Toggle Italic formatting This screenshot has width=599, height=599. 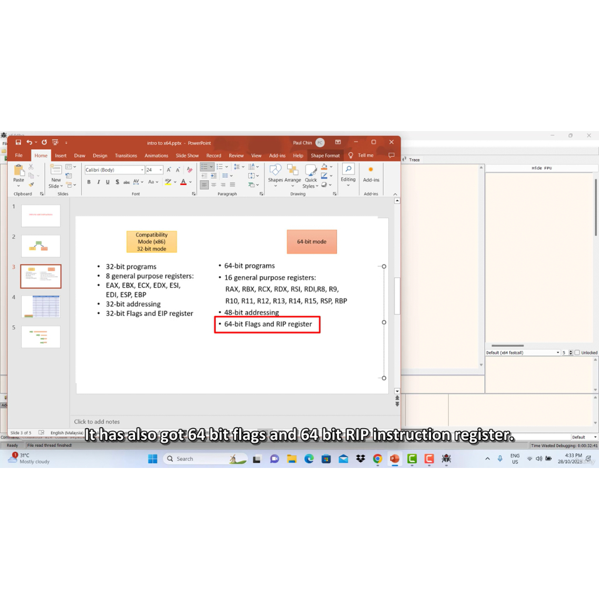tap(98, 182)
